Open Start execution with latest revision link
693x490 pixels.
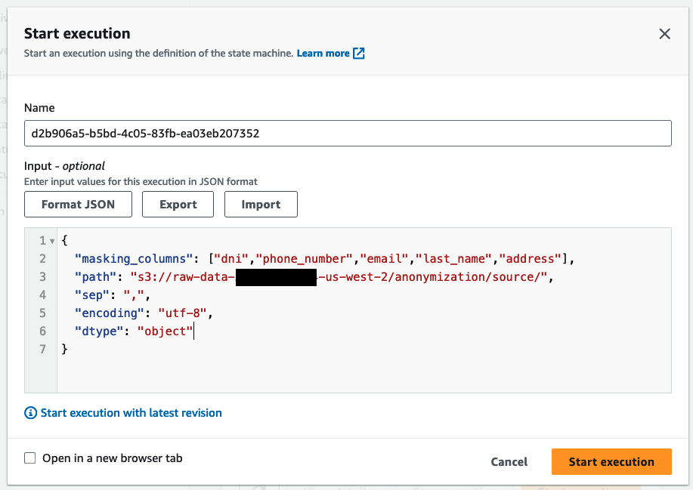click(x=131, y=413)
